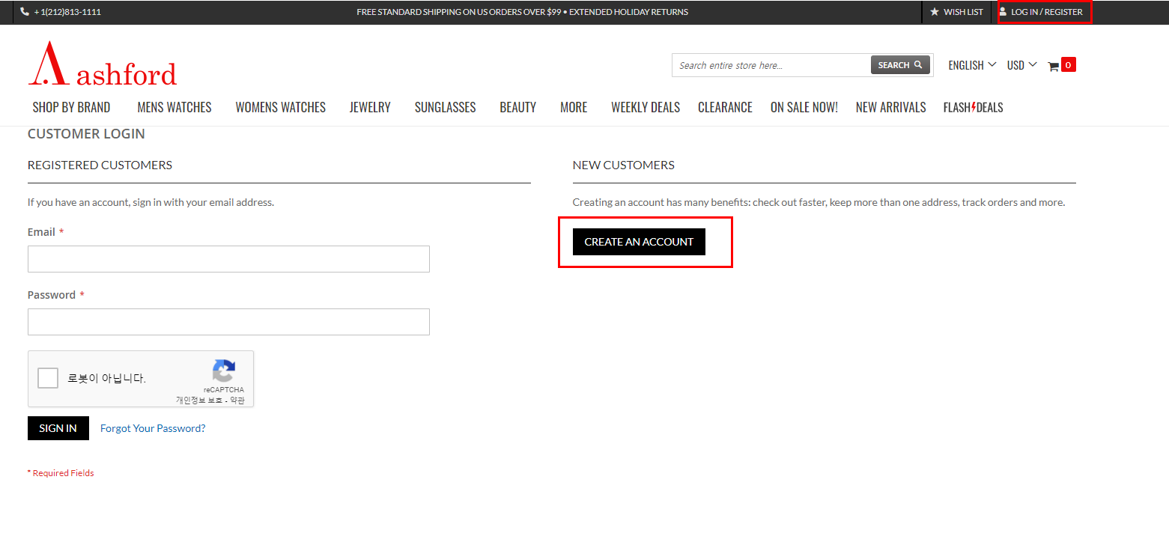Open the Clearance section

pyautogui.click(x=725, y=107)
